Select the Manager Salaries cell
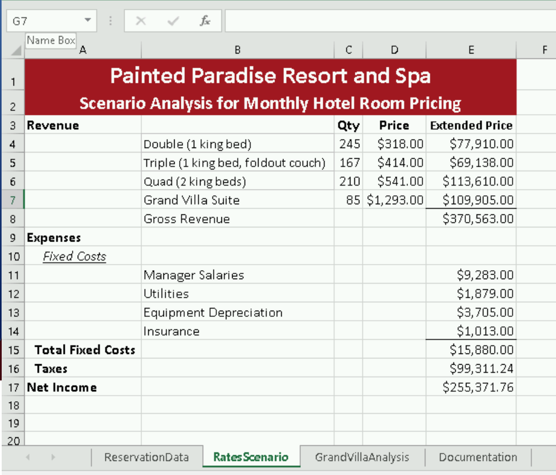The image size is (556, 475). pyautogui.click(x=238, y=275)
